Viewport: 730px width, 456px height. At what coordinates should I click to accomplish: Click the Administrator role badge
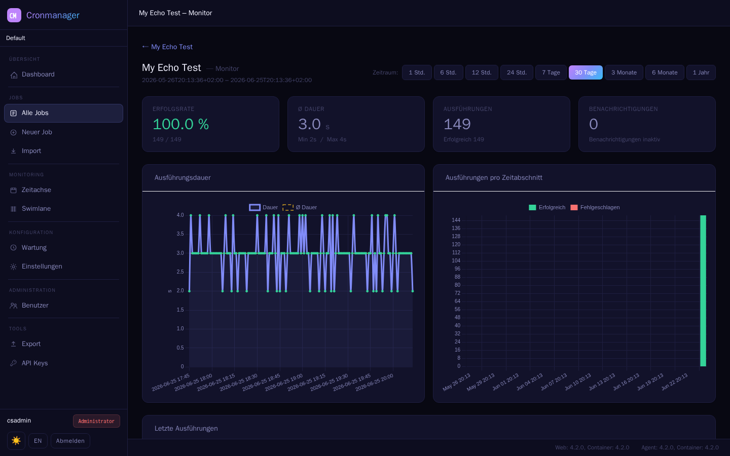pos(96,421)
